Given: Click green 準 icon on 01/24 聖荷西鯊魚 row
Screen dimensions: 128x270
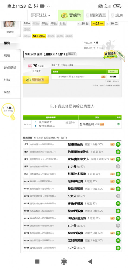Looking at the screenshot, I should 118,211.
